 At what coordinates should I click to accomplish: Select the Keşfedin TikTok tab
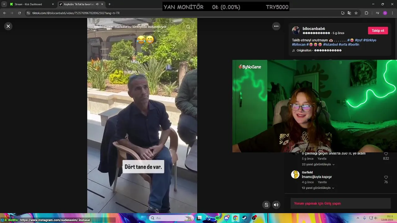tap(81, 4)
